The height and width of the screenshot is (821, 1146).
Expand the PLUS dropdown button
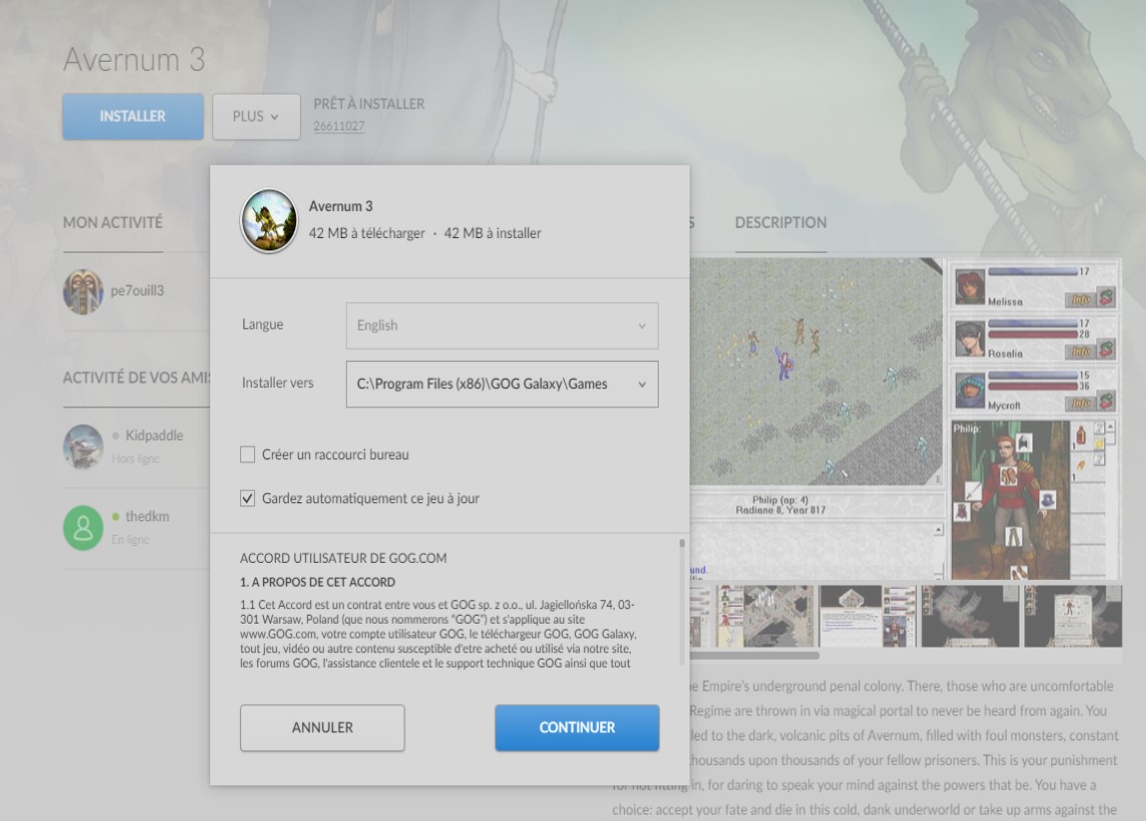click(x=256, y=117)
